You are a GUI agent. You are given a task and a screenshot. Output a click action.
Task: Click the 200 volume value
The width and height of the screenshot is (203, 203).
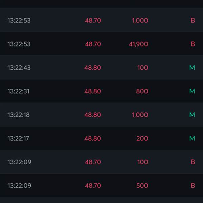point(142,138)
